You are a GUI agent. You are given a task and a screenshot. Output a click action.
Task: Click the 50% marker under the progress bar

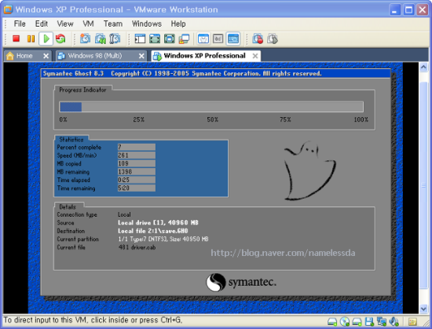click(212, 119)
